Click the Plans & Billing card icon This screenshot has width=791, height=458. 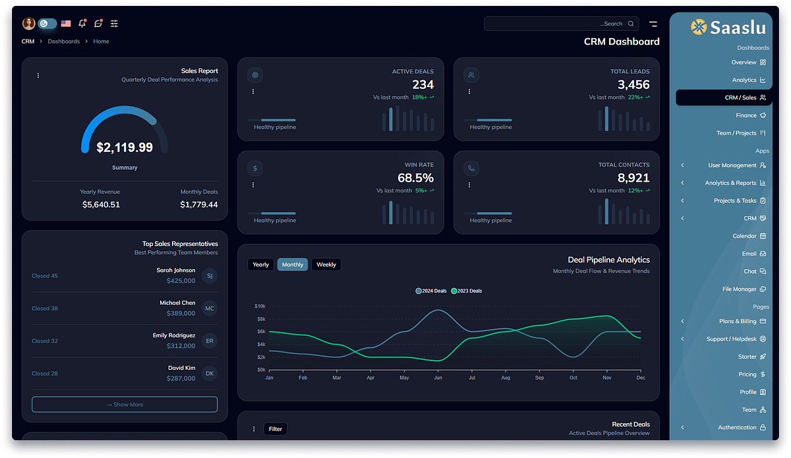763,322
